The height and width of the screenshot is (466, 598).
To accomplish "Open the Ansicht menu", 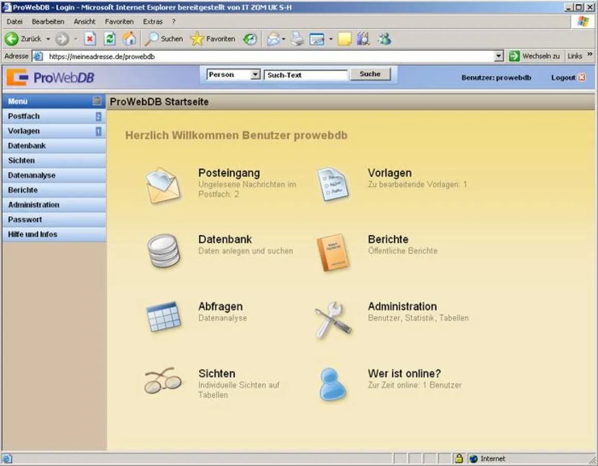I will click(84, 21).
